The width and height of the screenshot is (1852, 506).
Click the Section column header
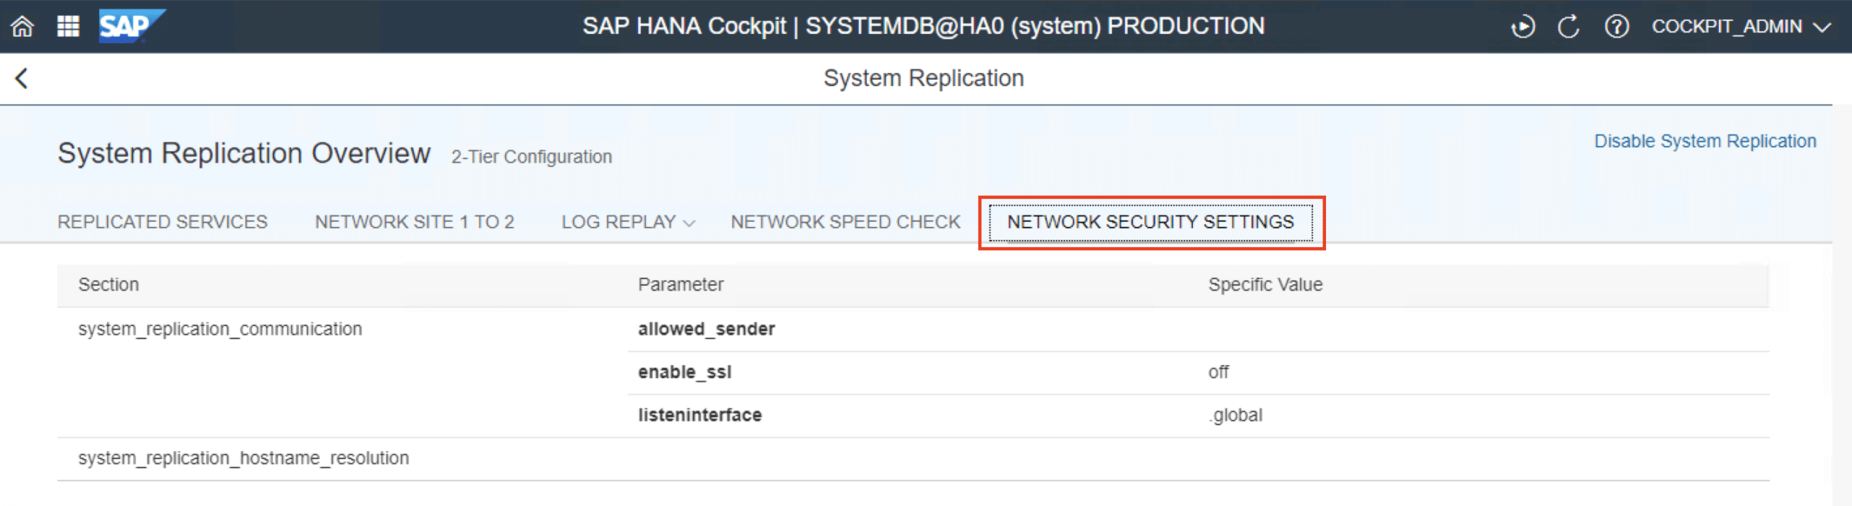pos(109,285)
